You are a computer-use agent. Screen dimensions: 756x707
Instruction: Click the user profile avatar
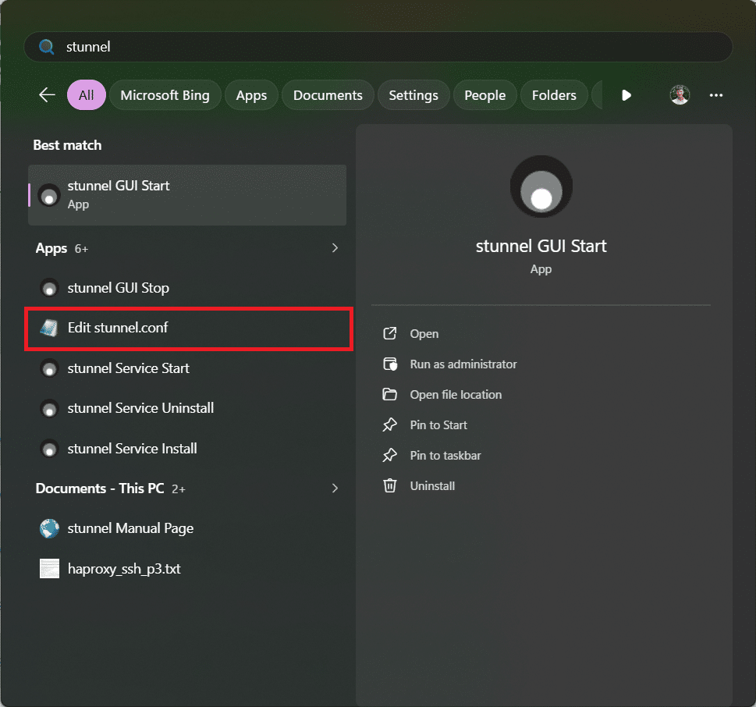(x=680, y=95)
